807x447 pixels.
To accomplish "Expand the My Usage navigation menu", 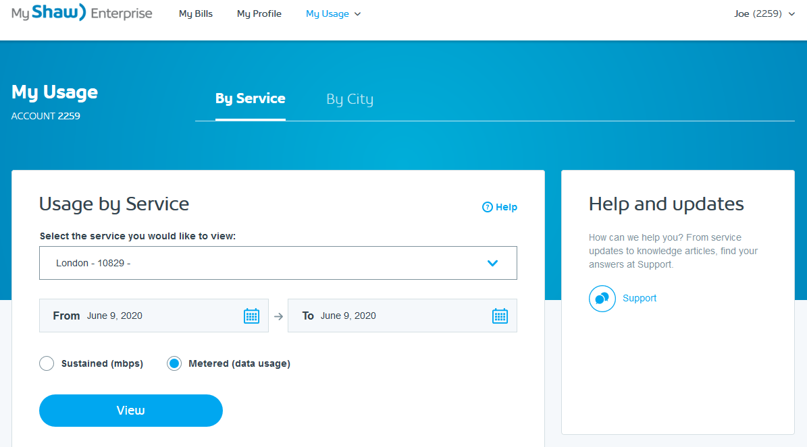I will click(x=333, y=14).
